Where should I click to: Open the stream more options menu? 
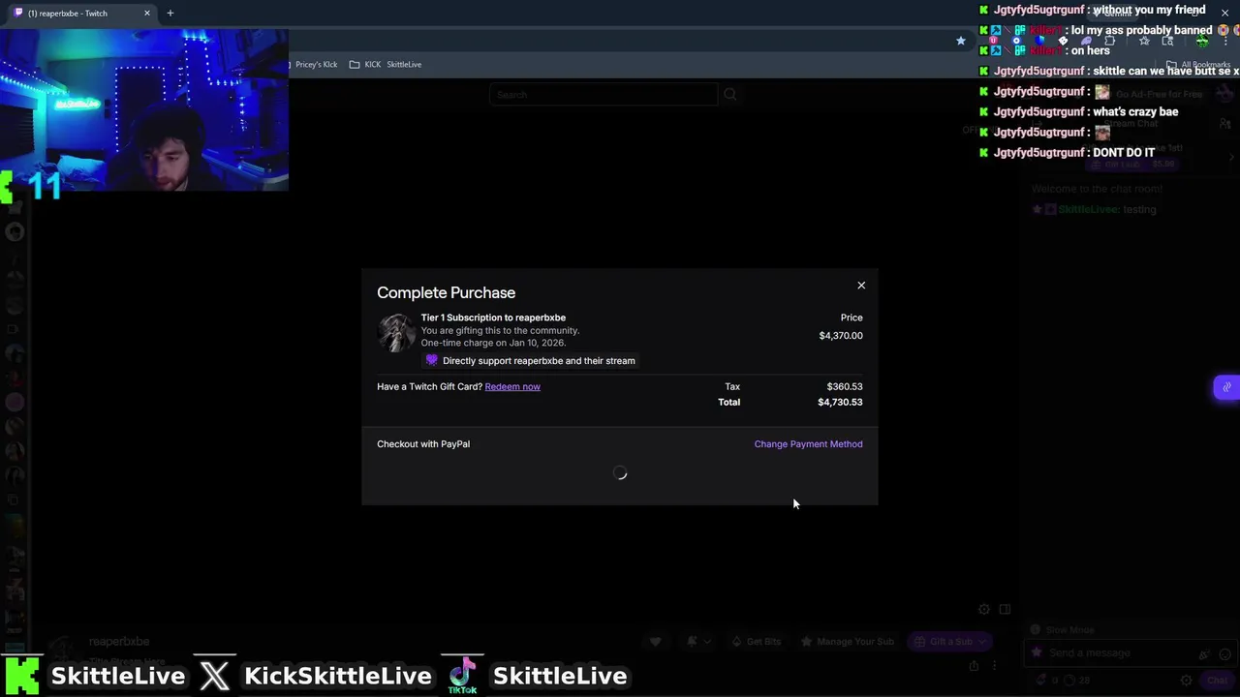tap(994, 666)
